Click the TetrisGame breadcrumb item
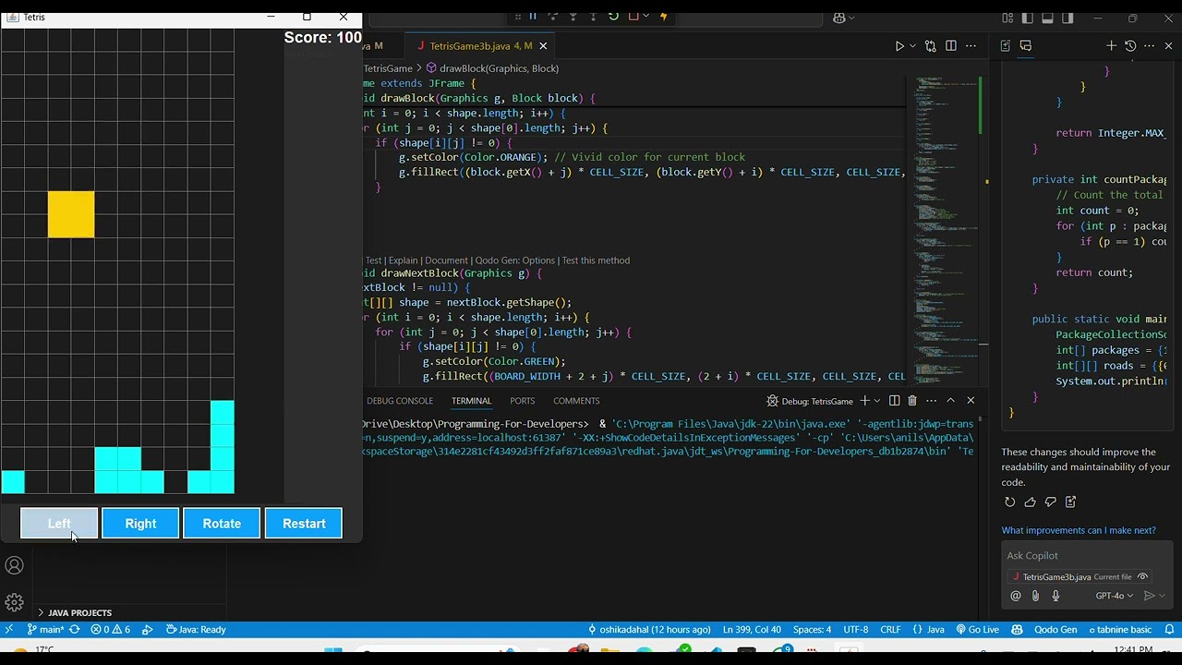The image size is (1182, 665). pos(388,68)
